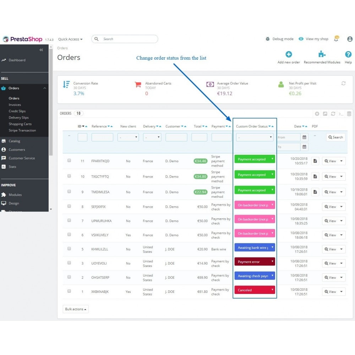The height and width of the screenshot is (355, 355).
Task: Download PDF invoice for order TMDIMLESA
Action: tap(315, 192)
